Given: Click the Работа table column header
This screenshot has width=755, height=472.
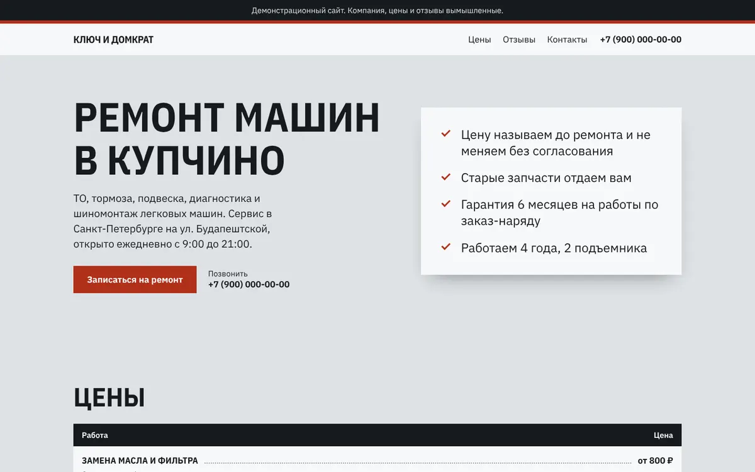Looking at the screenshot, I should click(x=95, y=435).
